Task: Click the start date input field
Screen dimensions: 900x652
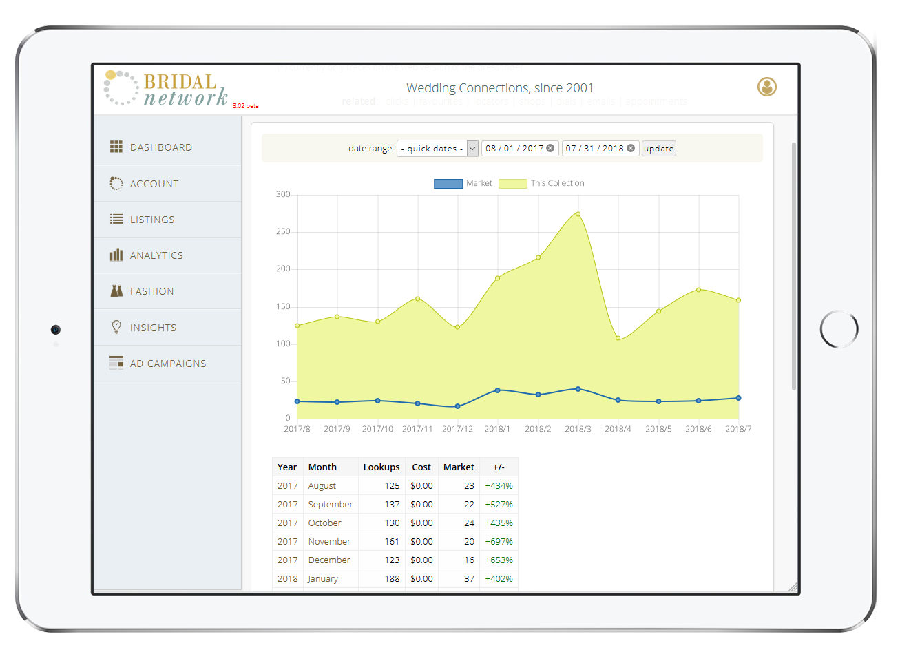Action: (x=514, y=149)
